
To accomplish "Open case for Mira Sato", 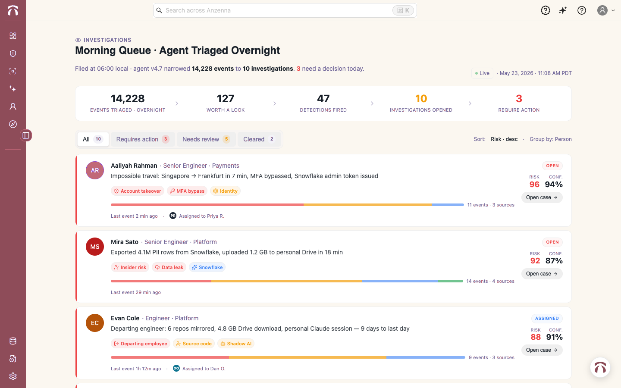I will click(x=542, y=274).
